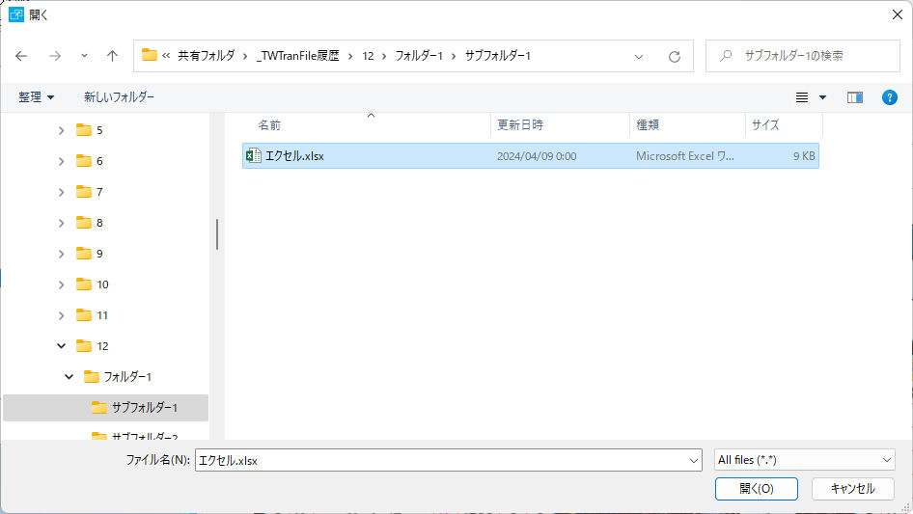This screenshot has width=913, height=514.
Task: Click the Back navigation arrow
Action: pyautogui.click(x=22, y=56)
